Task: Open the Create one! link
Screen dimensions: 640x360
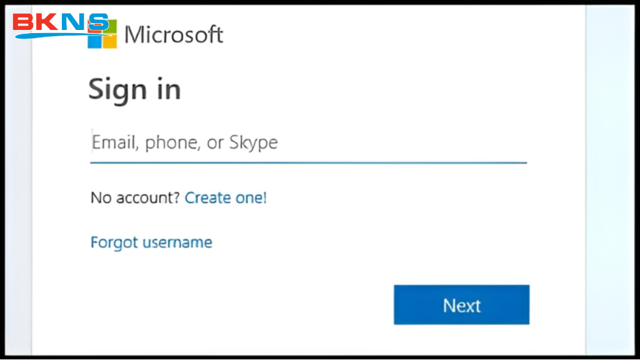Action: [226, 198]
